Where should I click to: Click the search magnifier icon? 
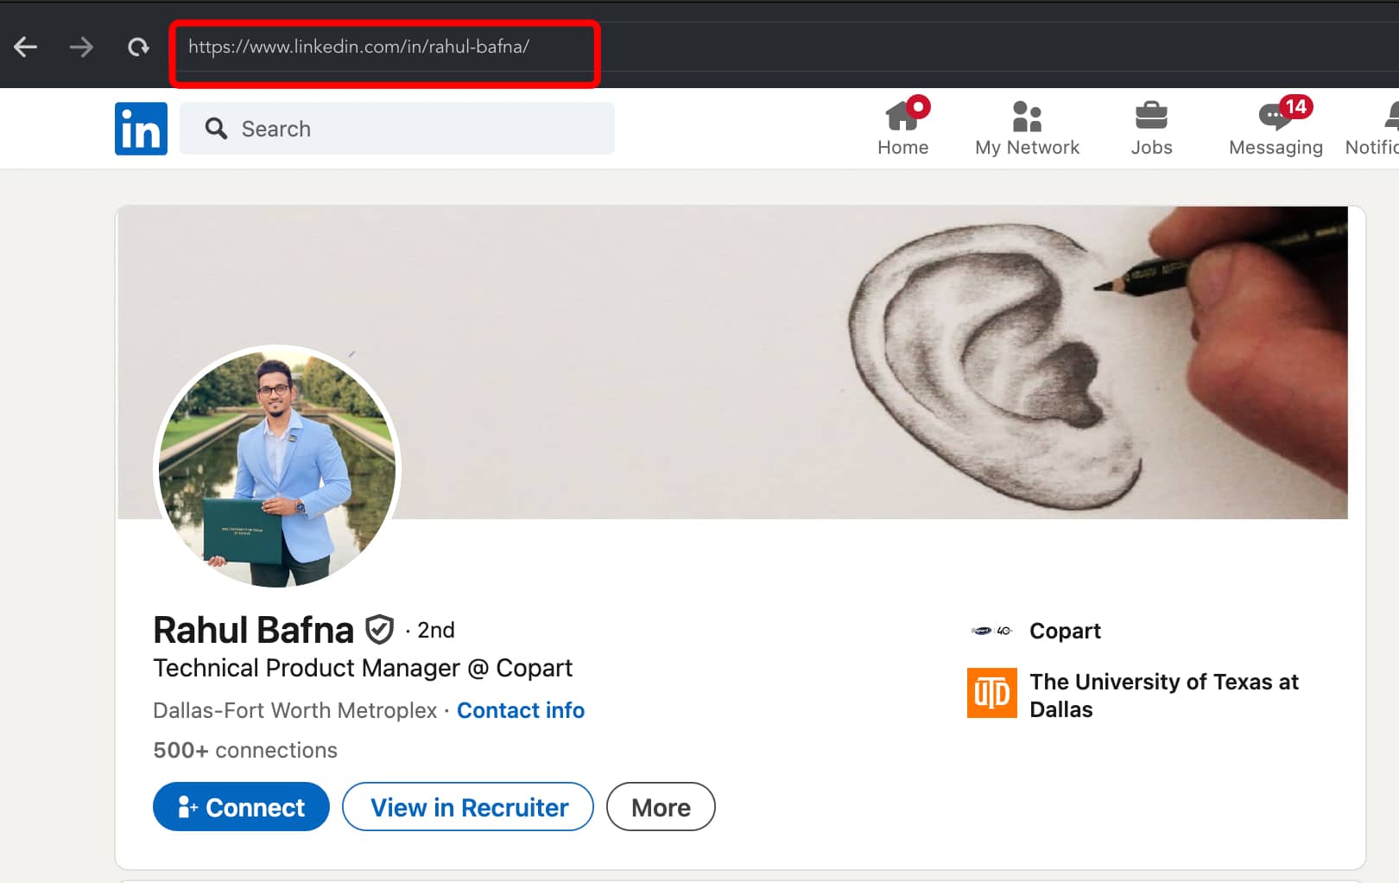click(x=216, y=128)
